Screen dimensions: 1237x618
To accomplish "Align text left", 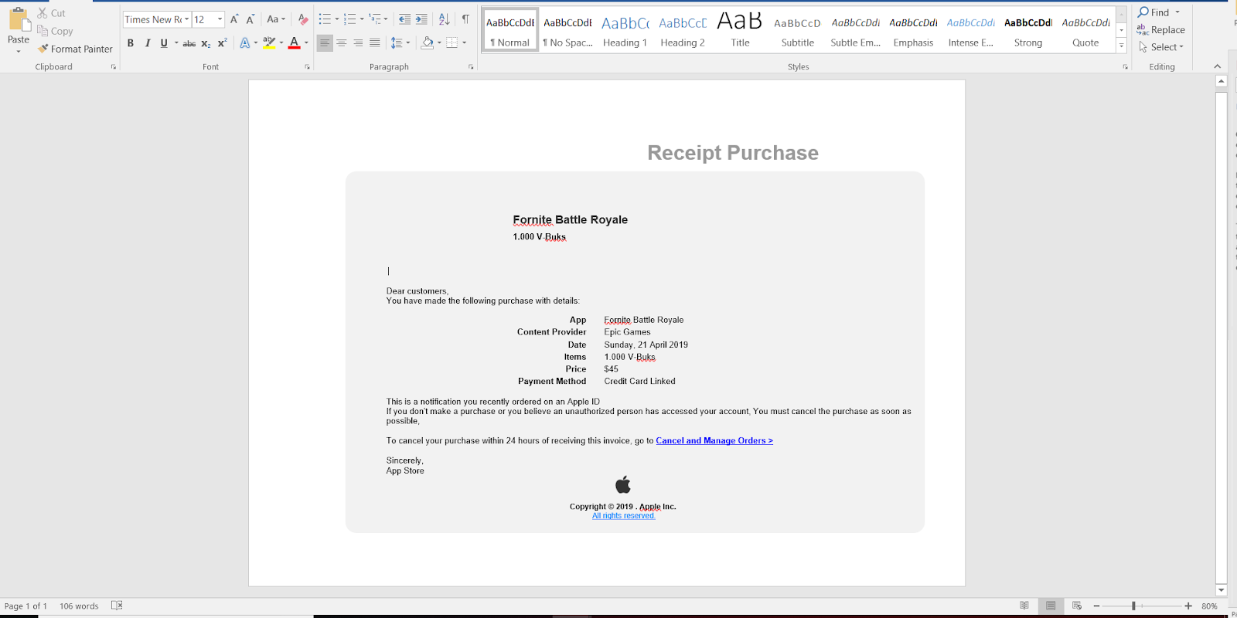I will pyautogui.click(x=325, y=43).
